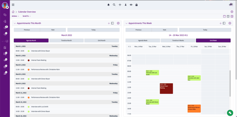Open the search magnifier icon
Image resolution: width=237 pixels, height=117 pixels.
(114, 5)
